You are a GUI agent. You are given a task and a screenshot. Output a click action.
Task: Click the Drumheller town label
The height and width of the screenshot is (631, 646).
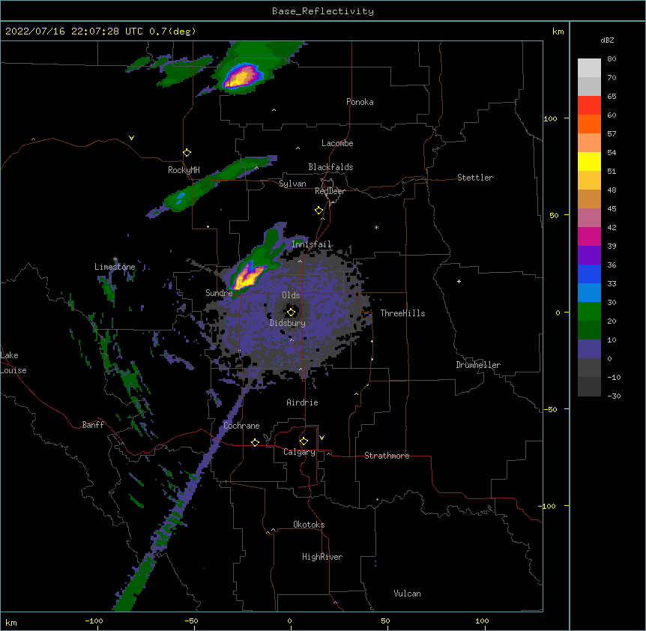pos(478,365)
